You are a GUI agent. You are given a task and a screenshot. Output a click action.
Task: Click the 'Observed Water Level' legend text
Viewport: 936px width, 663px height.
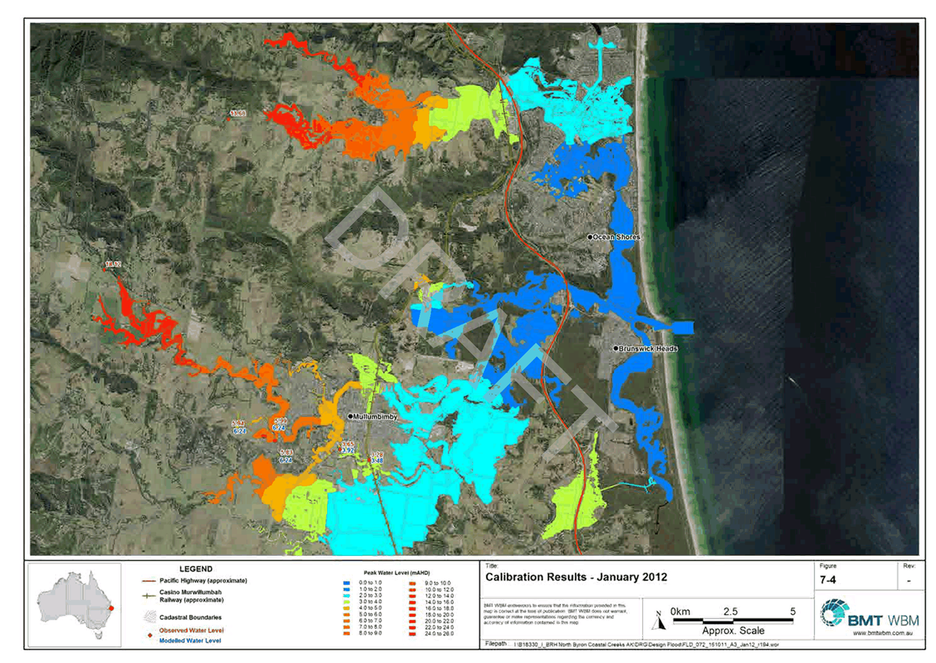point(192,630)
